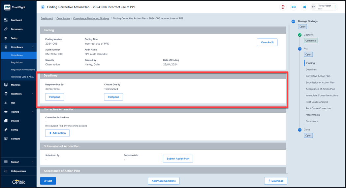Select Regulations in Compliance submenu
This screenshot has width=346, height=188.
17,62
